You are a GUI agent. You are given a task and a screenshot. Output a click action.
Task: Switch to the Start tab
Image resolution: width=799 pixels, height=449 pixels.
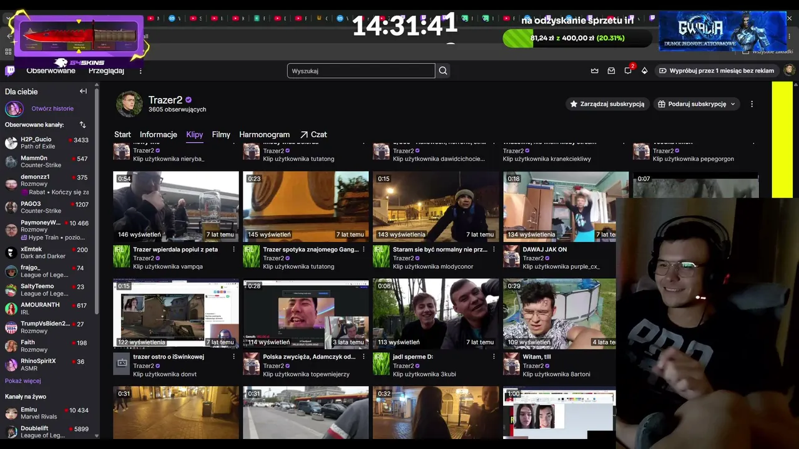pos(122,135)
